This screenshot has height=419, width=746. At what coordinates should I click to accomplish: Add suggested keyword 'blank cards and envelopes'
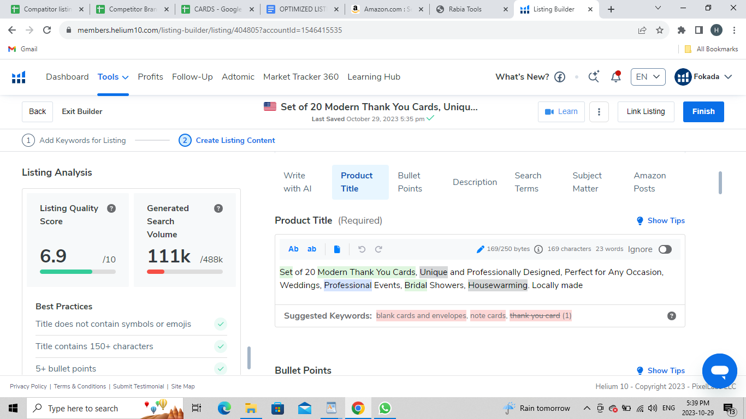pyautogui.click(x=422, y=316)
